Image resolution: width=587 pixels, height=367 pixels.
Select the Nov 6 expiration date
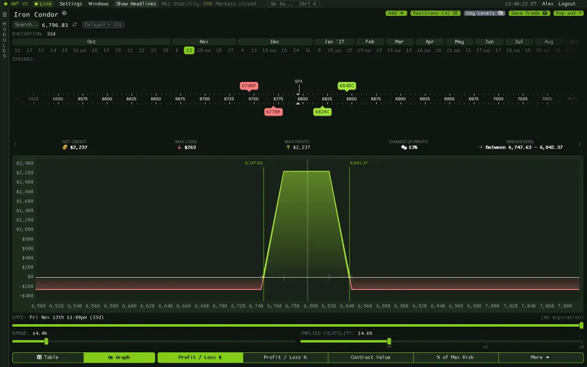[x=177, y=50]
